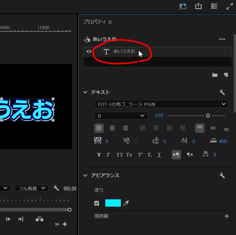The height and width of the screenshot is (235, 236).
Task: Toggle superscript style
Action: tap(140, 155)
